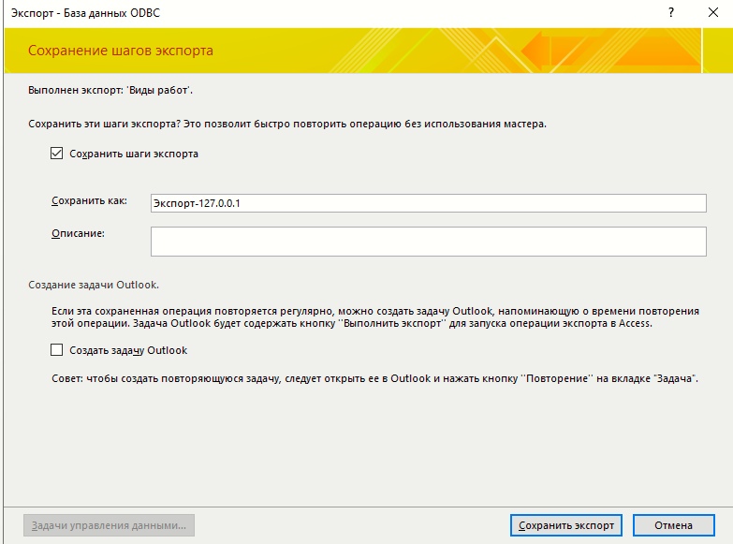This screenshot has height=544, width=733.
Task: Select the 'Описание:' label
Action: tap(78, 233)
